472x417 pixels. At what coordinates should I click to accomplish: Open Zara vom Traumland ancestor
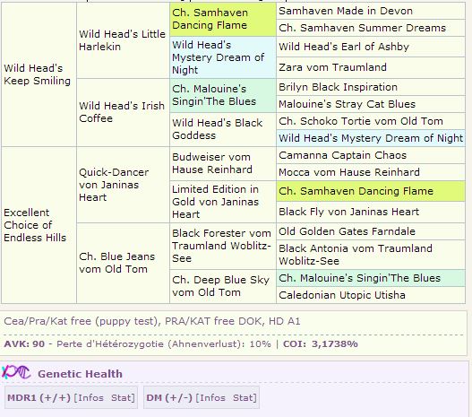click(x=332, y=67)
